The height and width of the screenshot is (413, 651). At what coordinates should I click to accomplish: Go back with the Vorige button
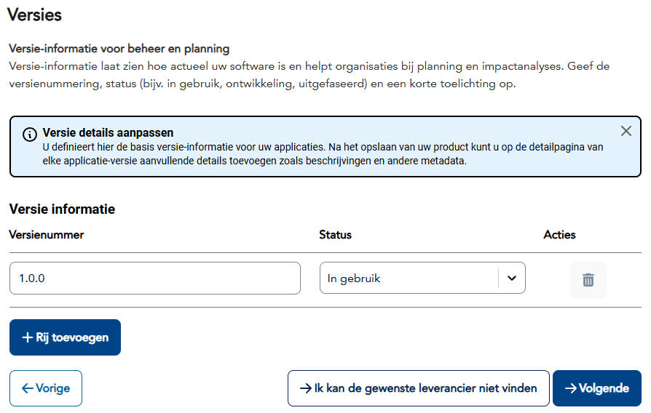[x=46, y=388]
